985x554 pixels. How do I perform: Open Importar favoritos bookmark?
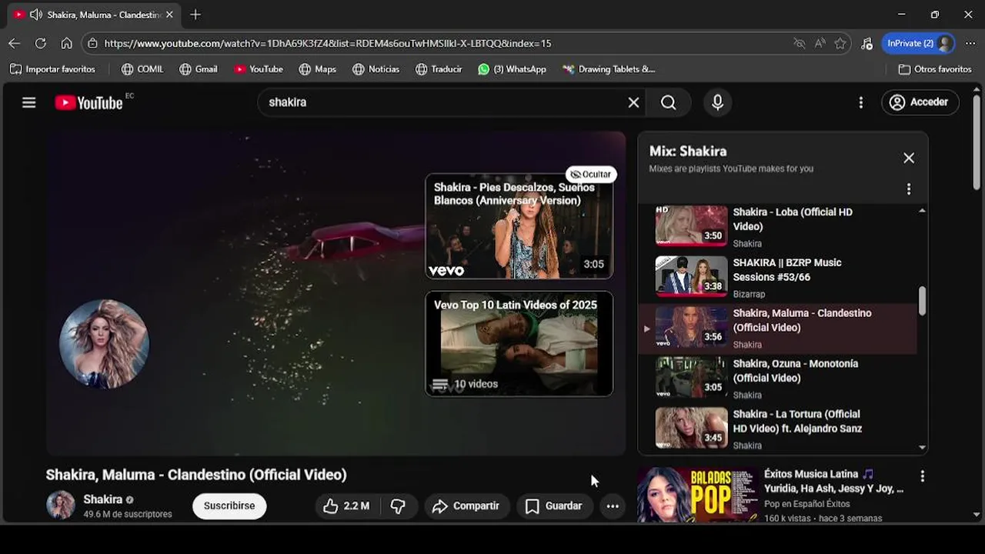click(x=52, y=69)
